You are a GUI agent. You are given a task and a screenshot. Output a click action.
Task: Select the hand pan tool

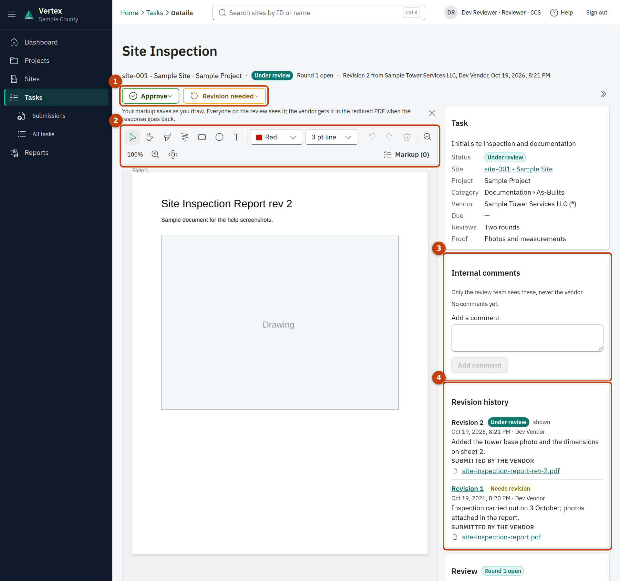pos(150,137)
